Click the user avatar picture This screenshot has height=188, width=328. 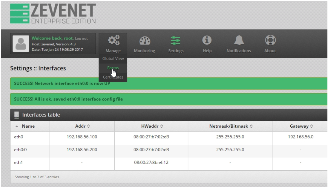(21, 43)
